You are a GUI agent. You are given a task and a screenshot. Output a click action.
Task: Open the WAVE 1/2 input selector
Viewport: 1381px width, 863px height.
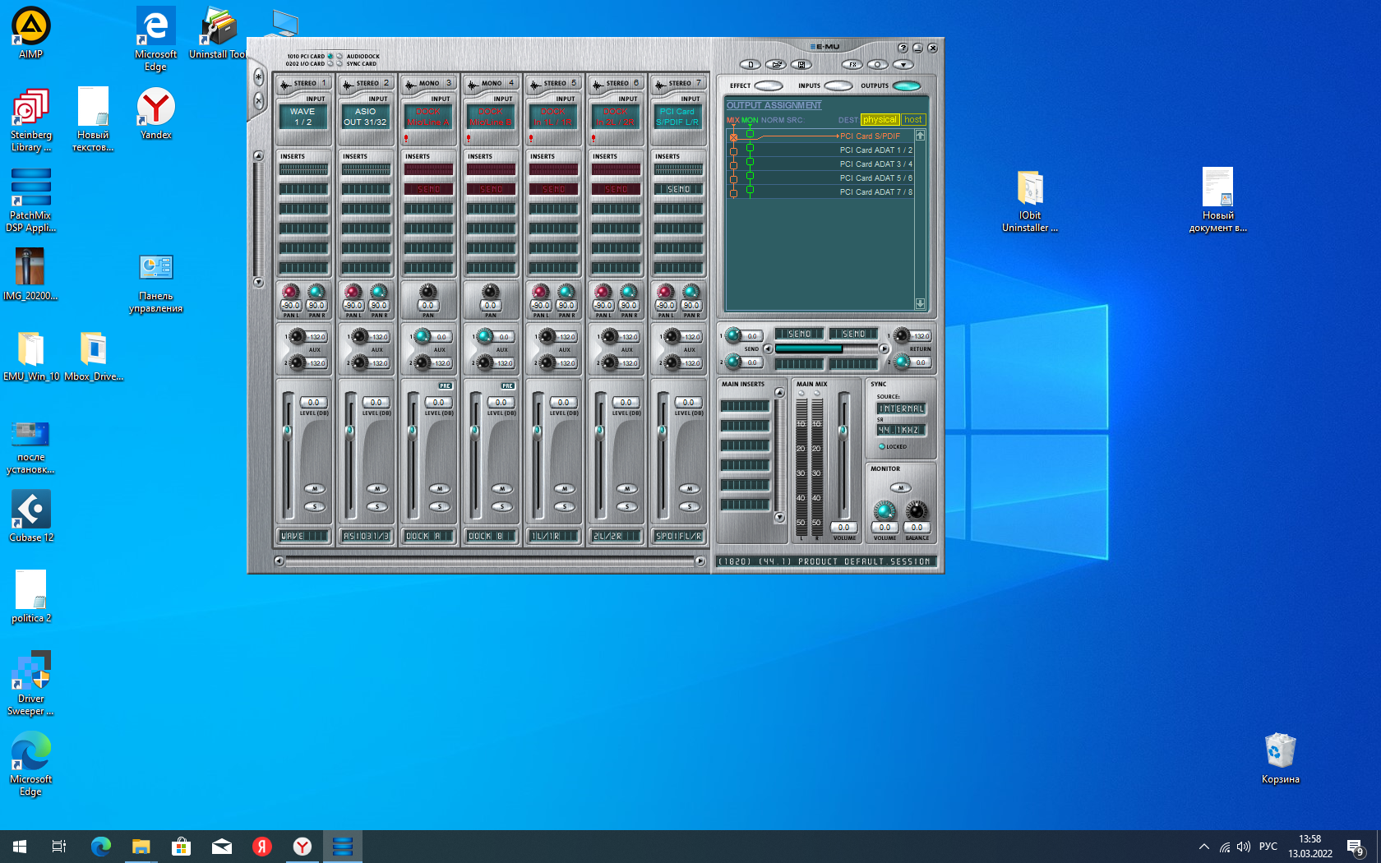(x=303, y=117)
